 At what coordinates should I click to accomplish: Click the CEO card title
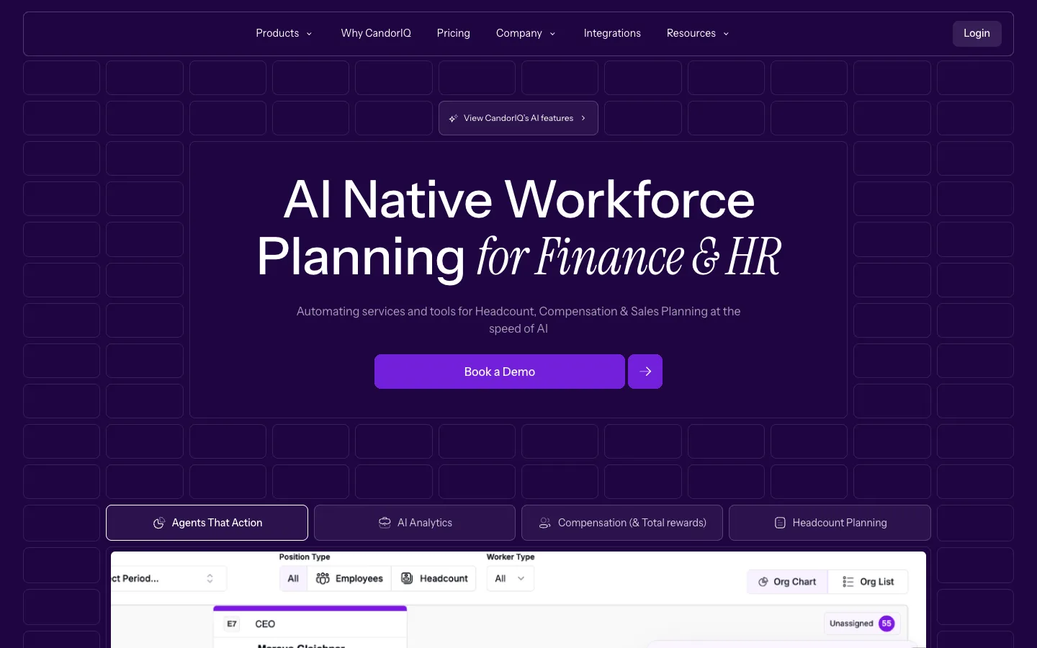coord(265,624)
